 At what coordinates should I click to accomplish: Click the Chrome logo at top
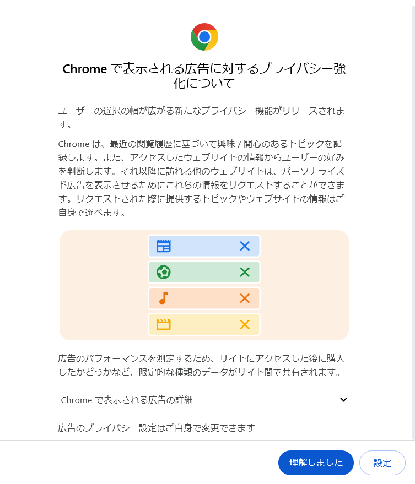coord(204,37)
